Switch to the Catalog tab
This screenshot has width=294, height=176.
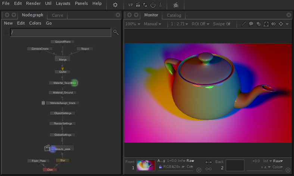[174, 15]
